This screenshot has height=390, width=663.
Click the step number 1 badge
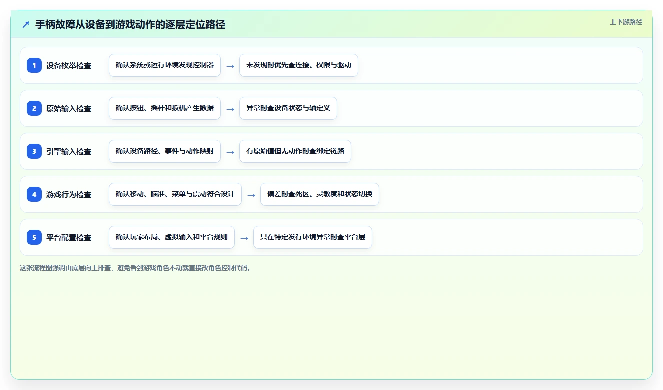[34, 65]
